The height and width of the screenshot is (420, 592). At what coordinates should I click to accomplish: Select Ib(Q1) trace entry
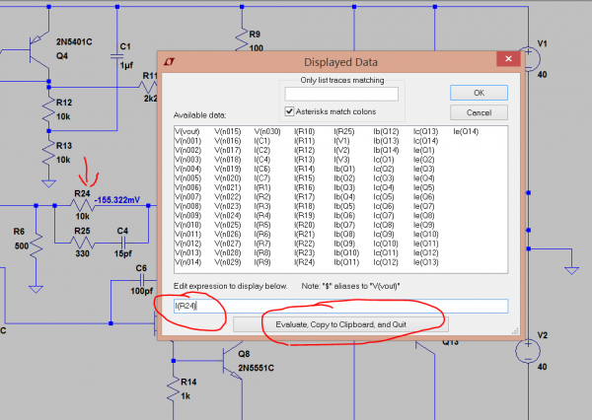(344, 169)
